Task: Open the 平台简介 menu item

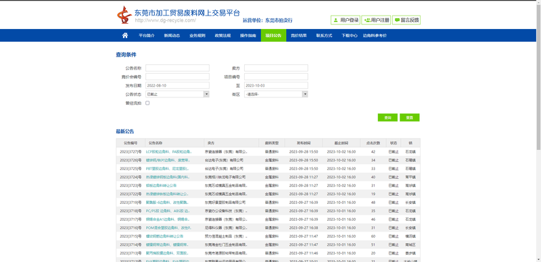Action: 147,36
